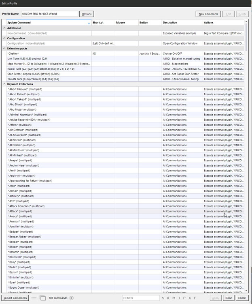Click the Joystick 1 Button cell
252x304 pixels.
click(x=150, y=54)
